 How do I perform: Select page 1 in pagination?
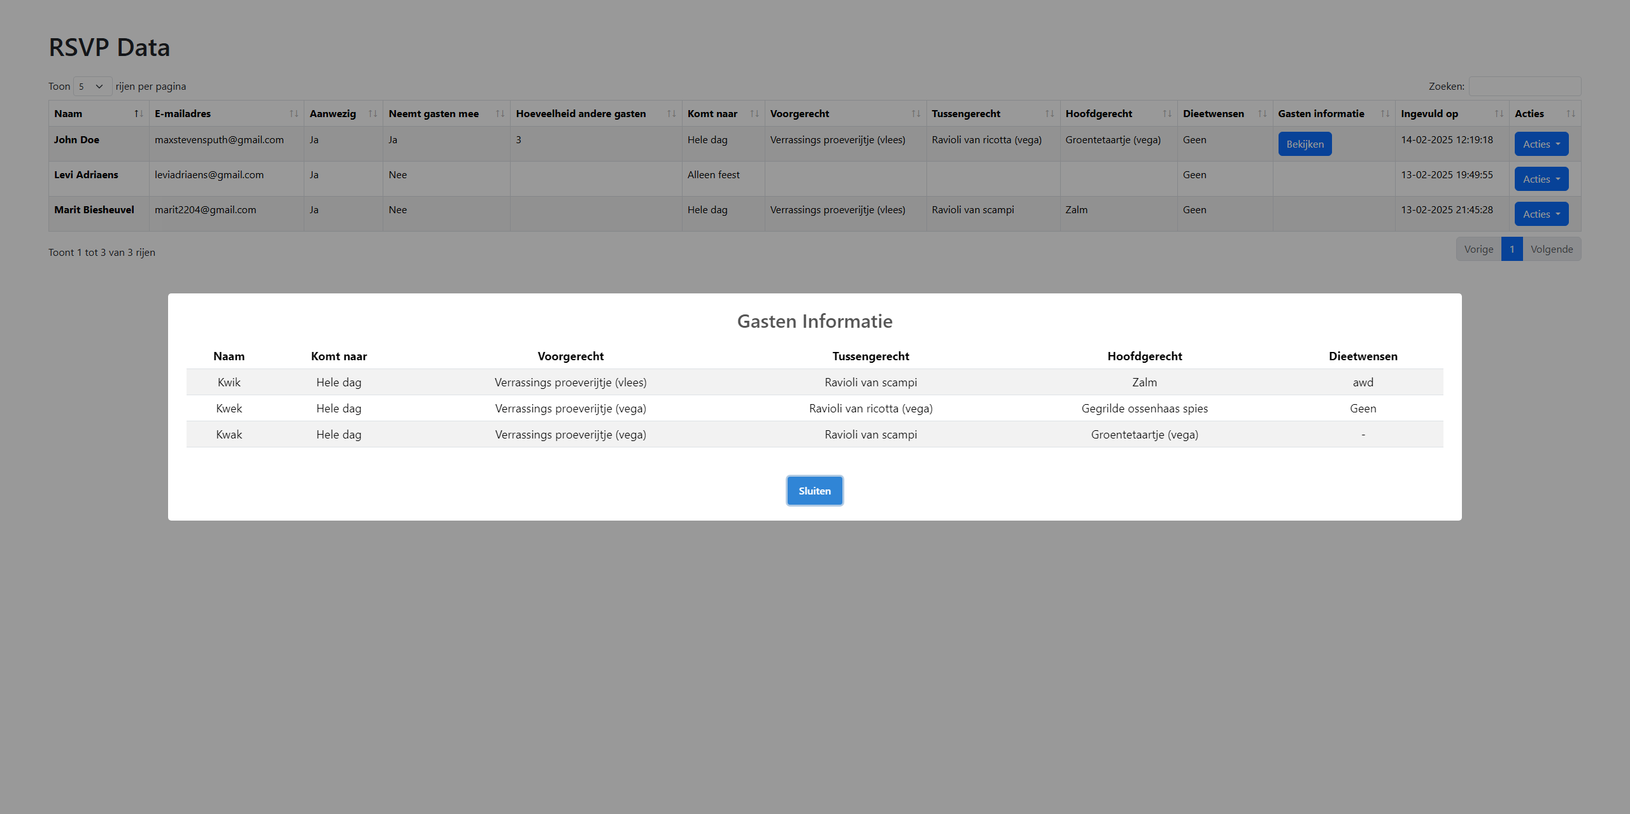(1512, 249)
